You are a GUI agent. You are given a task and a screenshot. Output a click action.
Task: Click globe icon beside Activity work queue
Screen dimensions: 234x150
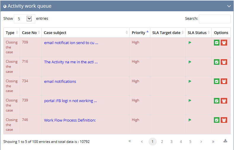pos(5,6)
